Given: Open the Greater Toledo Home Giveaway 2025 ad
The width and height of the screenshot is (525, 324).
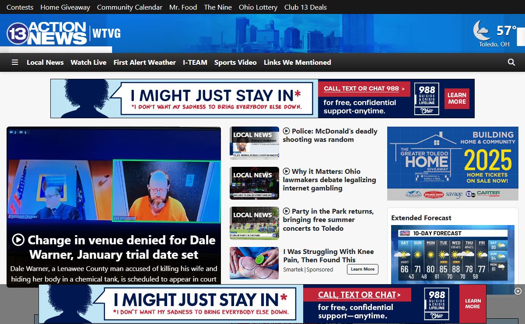Looking at the screenshot, I should pos(453,164).
